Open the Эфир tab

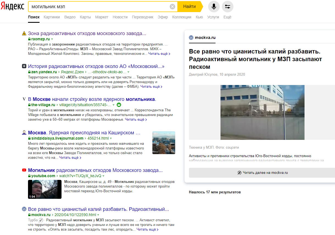pyautogui.click(x=163, y=17)
